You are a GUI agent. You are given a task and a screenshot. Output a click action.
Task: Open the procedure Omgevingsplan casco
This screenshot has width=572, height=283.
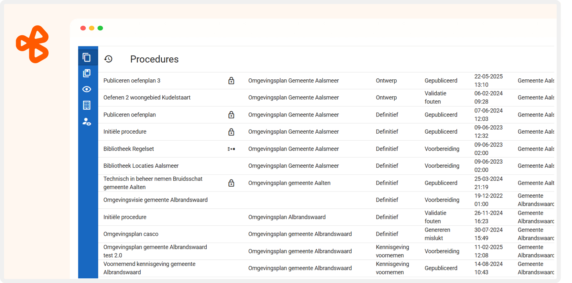(131, 234)
